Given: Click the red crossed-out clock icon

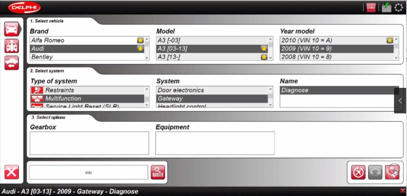Looking at the screenshot, I should point(358,172).
